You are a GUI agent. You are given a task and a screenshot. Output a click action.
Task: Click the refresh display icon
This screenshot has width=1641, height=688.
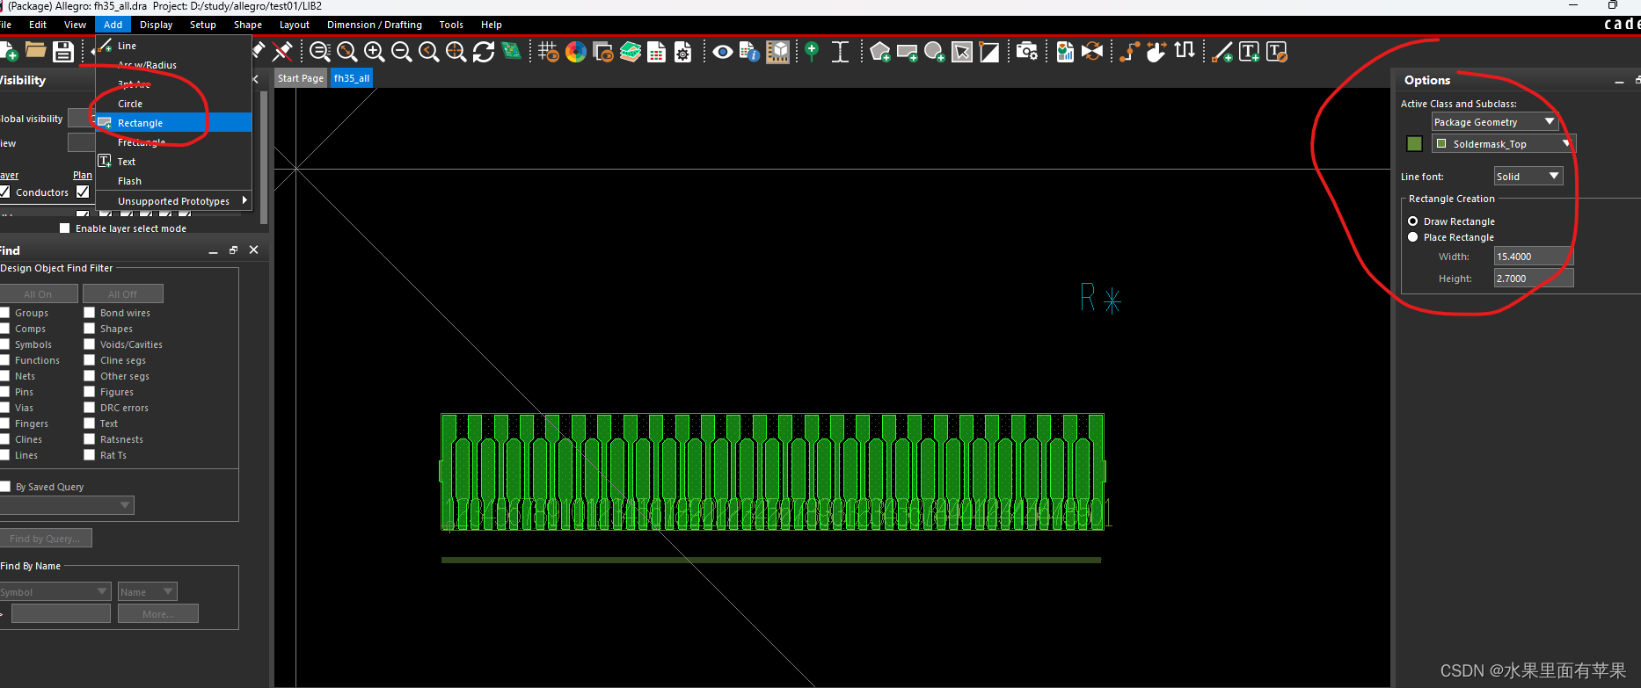pyautogui.click(x=484, y=52)
